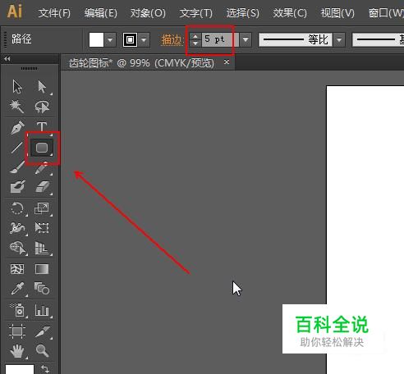Select the Type tool
The height and width of the screenshot is (374, 404).
pos(42,127)
